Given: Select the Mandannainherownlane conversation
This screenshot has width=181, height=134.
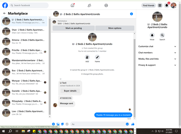Looking at the screenshot, I should point(24,62).
